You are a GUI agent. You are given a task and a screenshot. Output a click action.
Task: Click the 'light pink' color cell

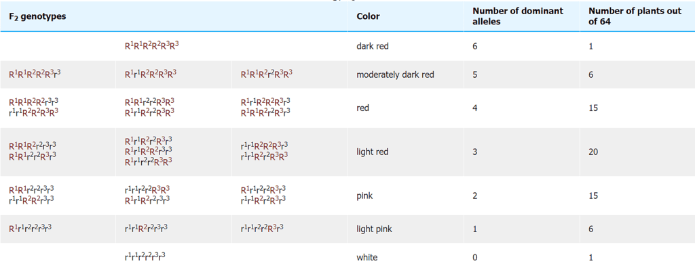(x=374, y=229)
